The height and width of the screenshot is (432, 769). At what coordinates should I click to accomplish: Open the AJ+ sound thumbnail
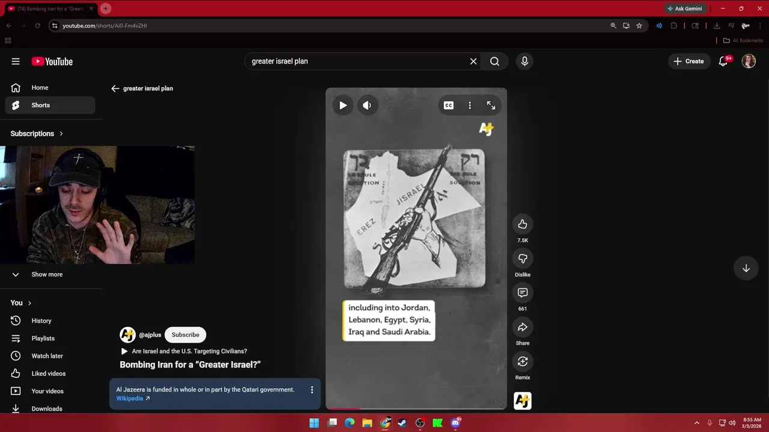click(523, 401)
